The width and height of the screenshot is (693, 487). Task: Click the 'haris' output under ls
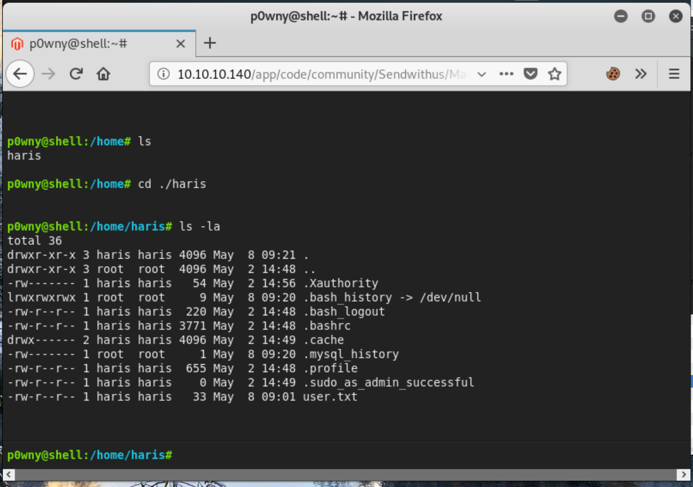[x=24, y=156]
